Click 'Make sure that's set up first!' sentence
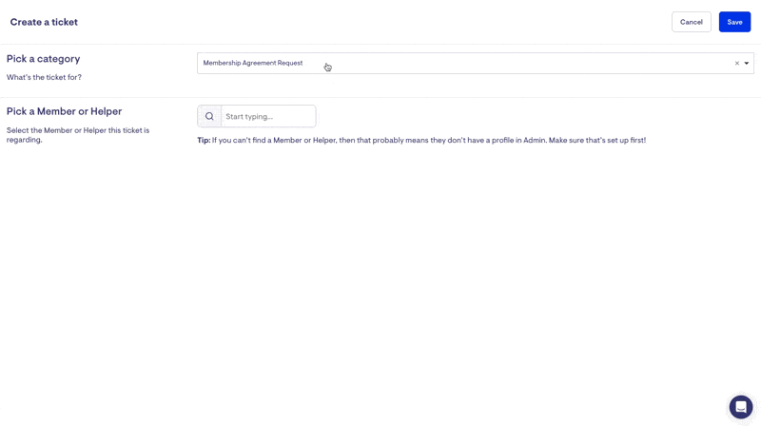Screen dimensions: 761x426 pos(597,140)
